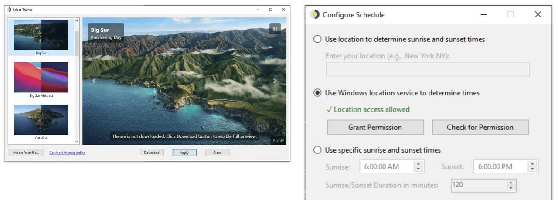Click the Close button in Select Theme
This screenshot has width=558, height=200.
pos(217,153)
